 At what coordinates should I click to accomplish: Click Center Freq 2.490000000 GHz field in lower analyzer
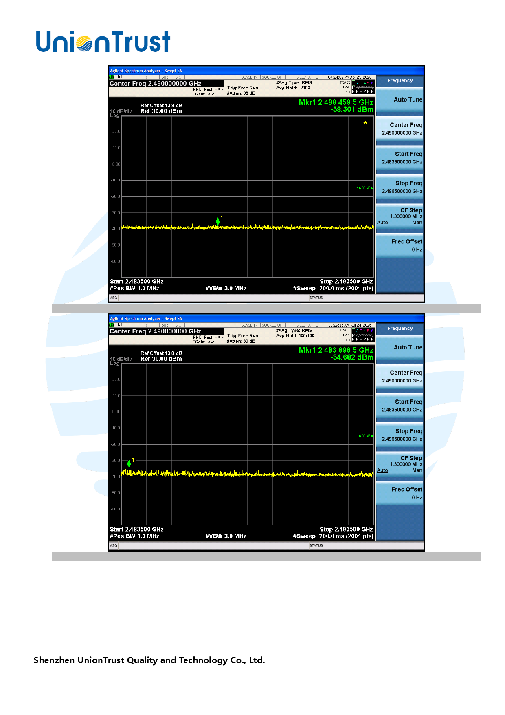point(167,331)
